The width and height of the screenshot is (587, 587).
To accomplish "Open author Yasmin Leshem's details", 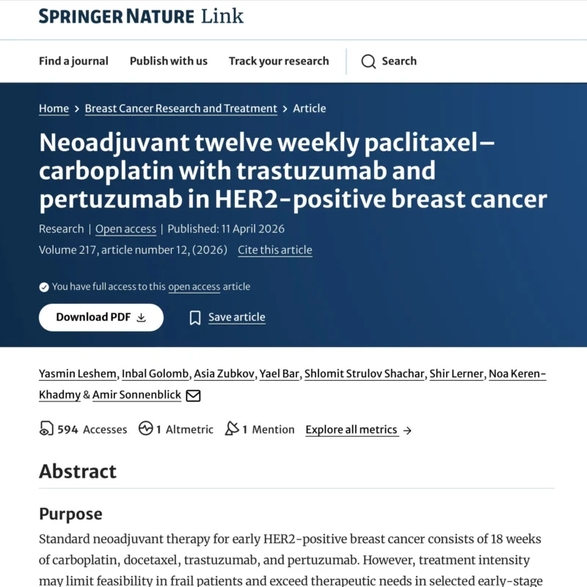I will click(x=77, y=374).
